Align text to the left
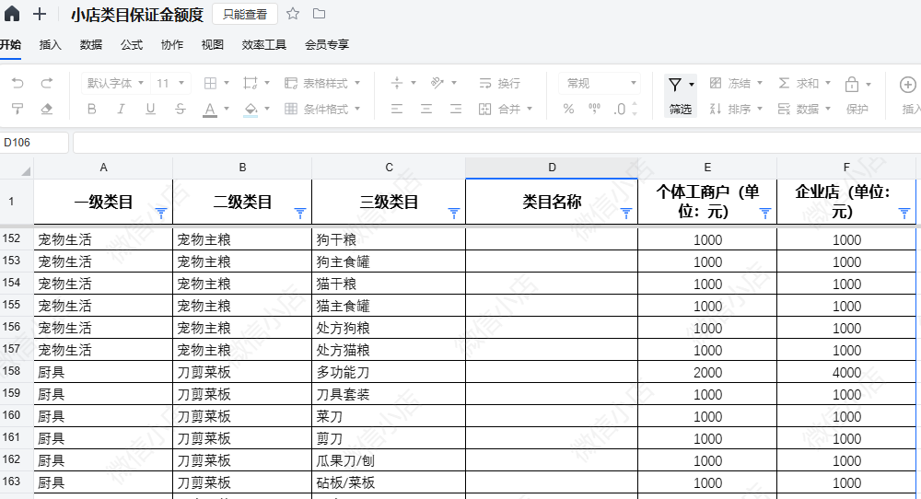 point(397,109)
